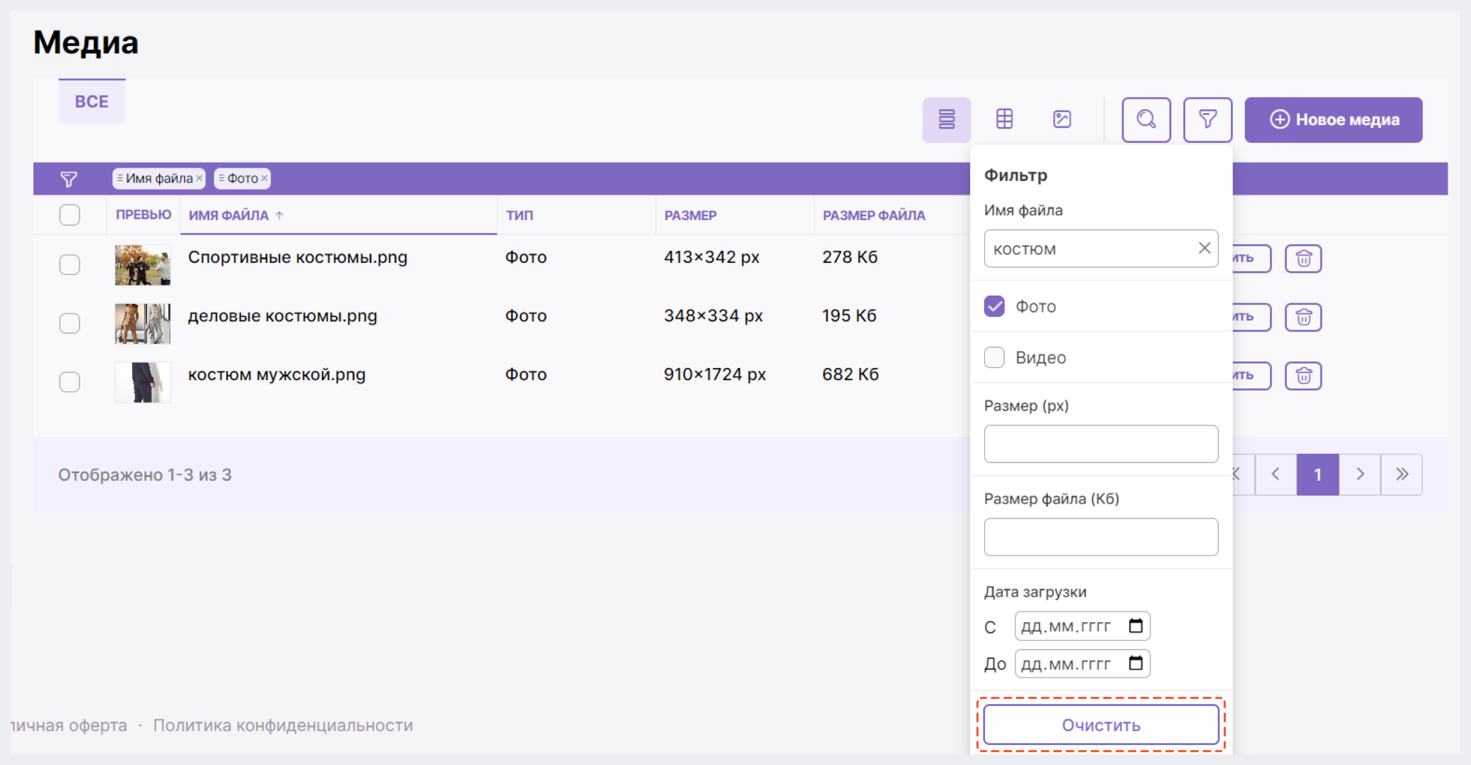Click the С date field
This screenshot has height=765, width=1471.
point(1082,626)
